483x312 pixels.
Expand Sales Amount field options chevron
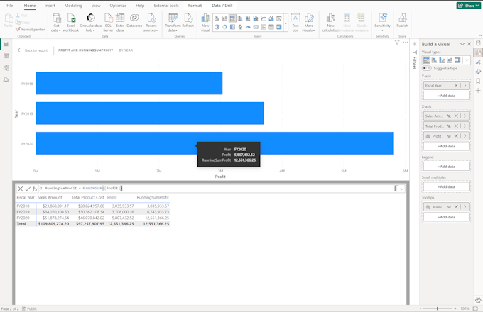pos(465,116)
